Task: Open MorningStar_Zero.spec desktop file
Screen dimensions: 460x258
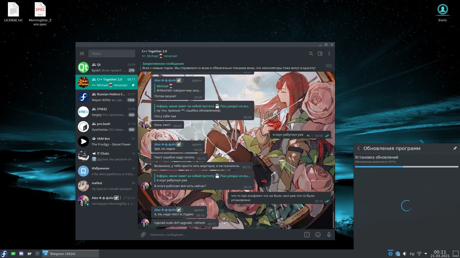Action: [x=40, y=14]
